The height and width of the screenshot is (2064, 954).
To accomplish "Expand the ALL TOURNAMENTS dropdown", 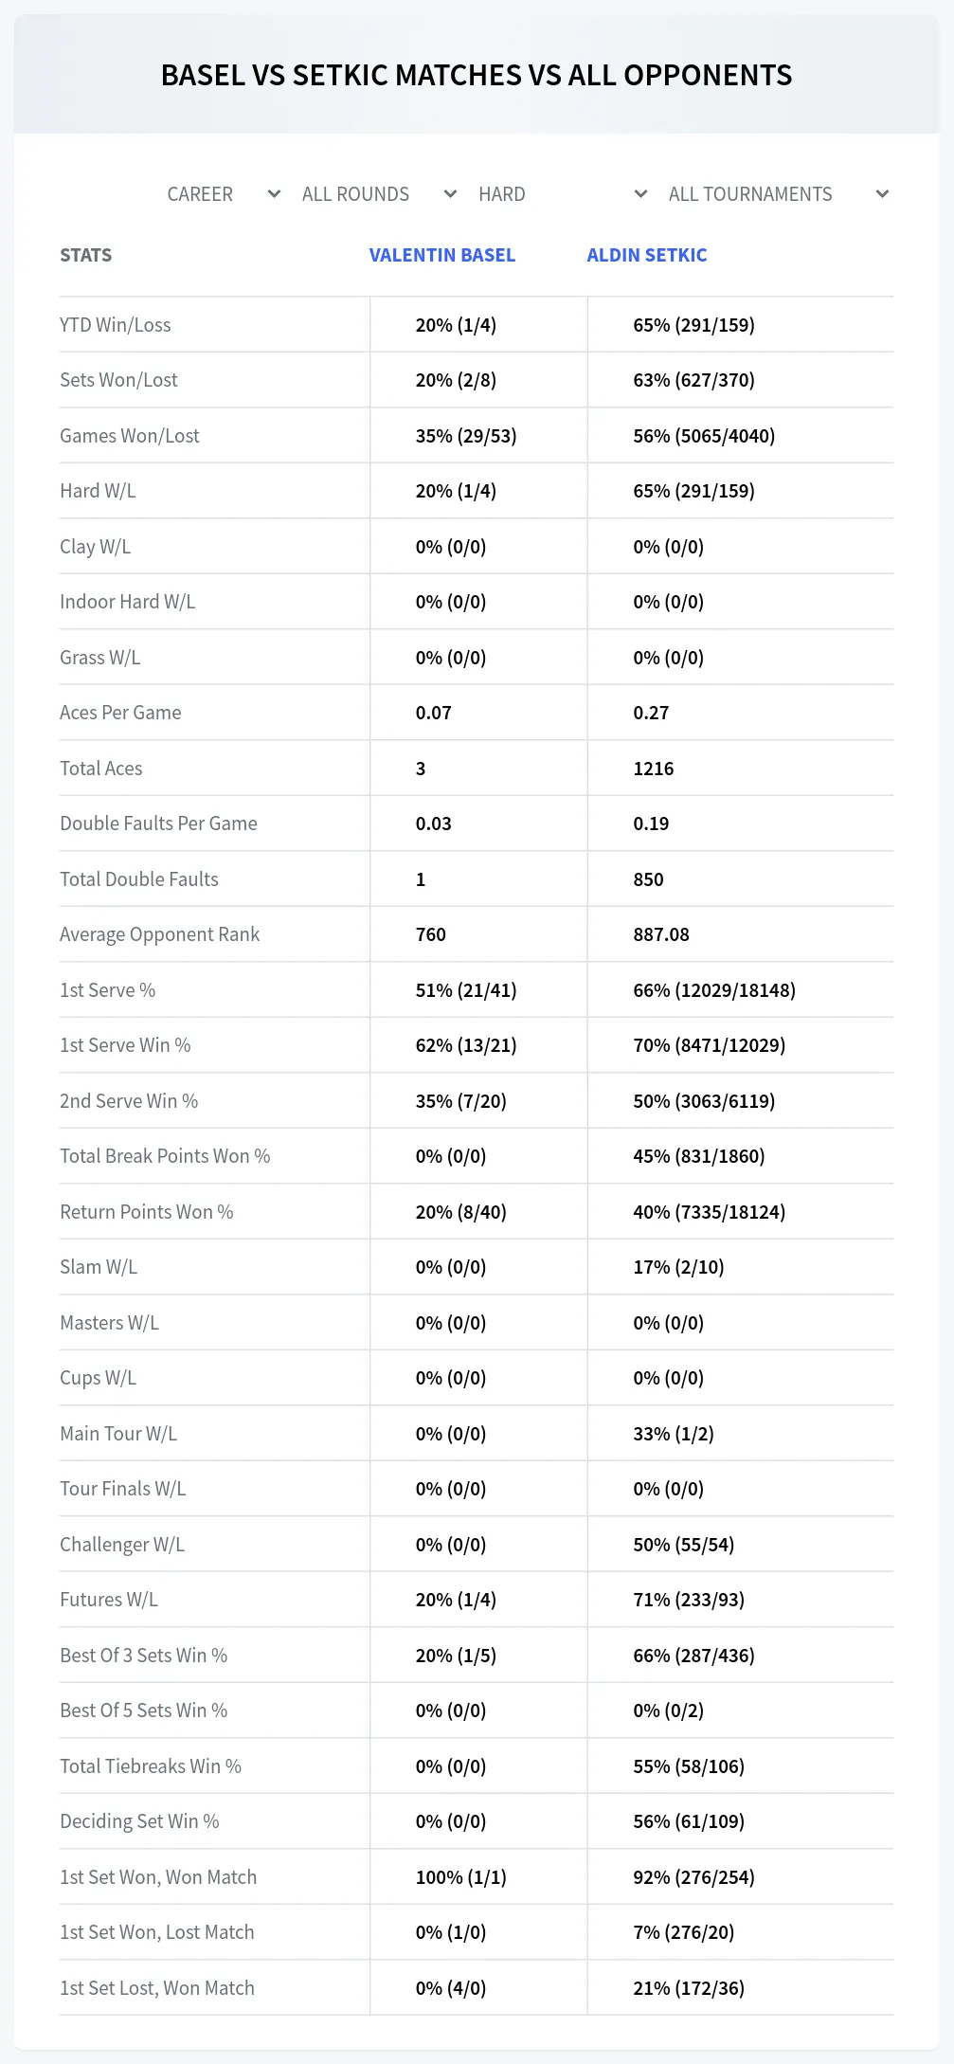I will [778, 194].
